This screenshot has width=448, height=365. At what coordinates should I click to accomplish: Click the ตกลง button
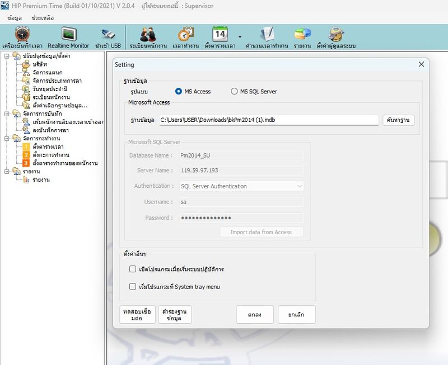click(255, 315)
